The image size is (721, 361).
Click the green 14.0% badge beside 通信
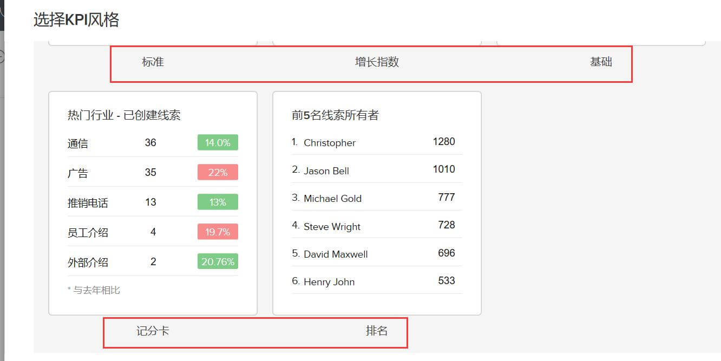click(217, 142)
